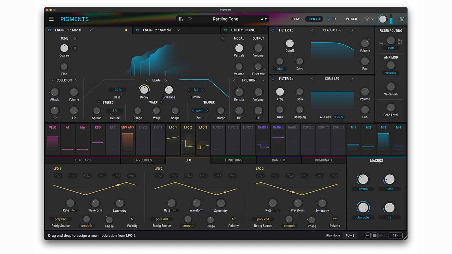Viewport: 452px width, 254px height.
Task: Switch to the Envelopes tab
Action: coord(143,160)
